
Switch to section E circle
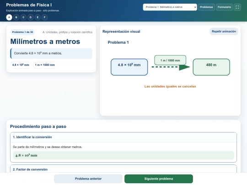click(38, 17)
